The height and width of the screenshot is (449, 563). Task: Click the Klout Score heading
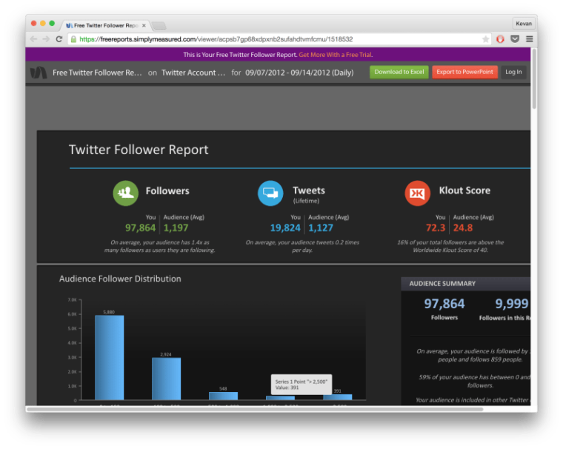pyautogui.click(x=464, y=190)
